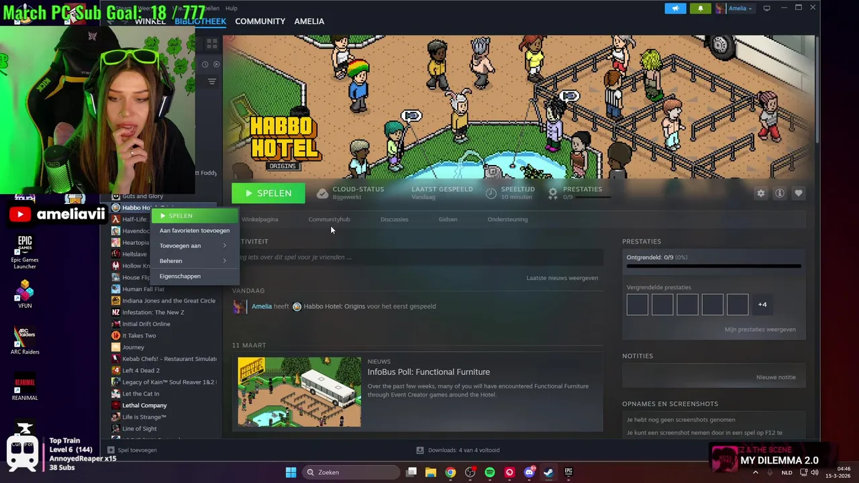Go to the AMELIA profile tab
859x483 pixels.
pyautogui.click(x=309, y=21)
